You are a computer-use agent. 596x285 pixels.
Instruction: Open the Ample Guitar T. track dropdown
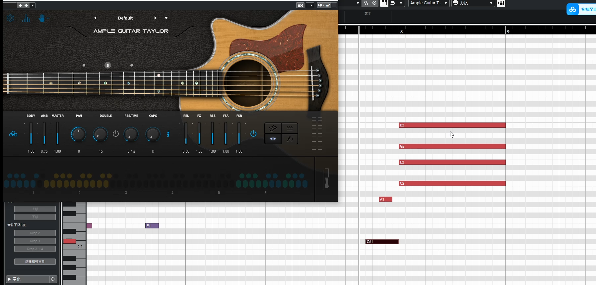pyautogui.click(x=429, y=3)
